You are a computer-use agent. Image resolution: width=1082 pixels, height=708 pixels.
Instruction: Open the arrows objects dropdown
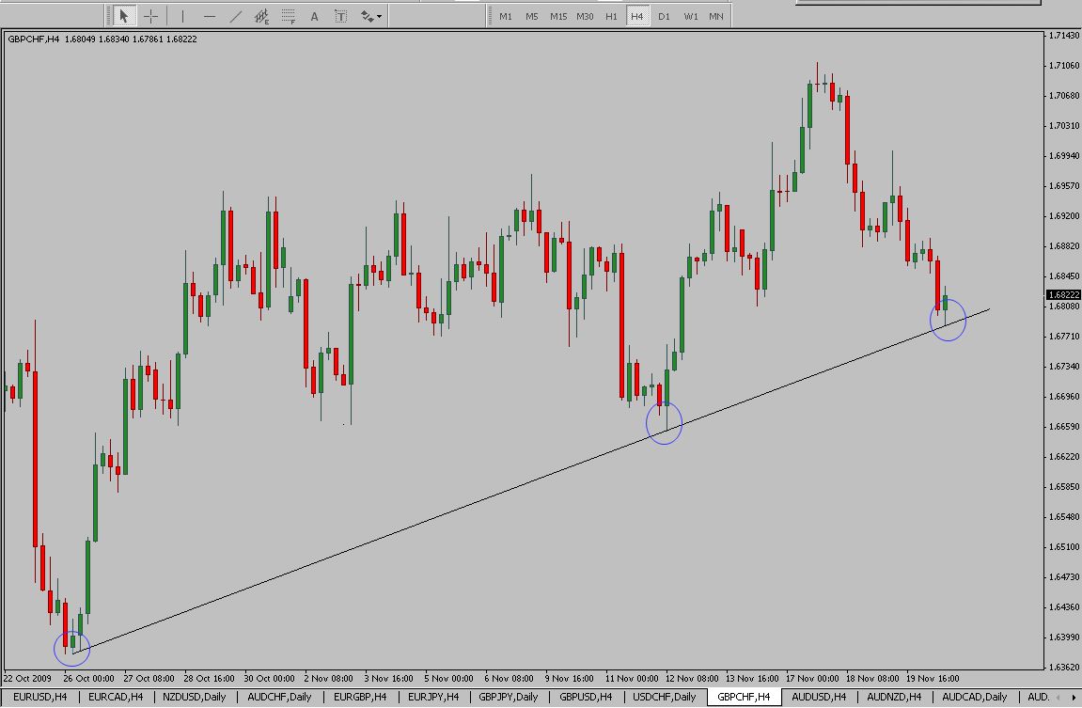pyautogui.click(x=371, y=16)
